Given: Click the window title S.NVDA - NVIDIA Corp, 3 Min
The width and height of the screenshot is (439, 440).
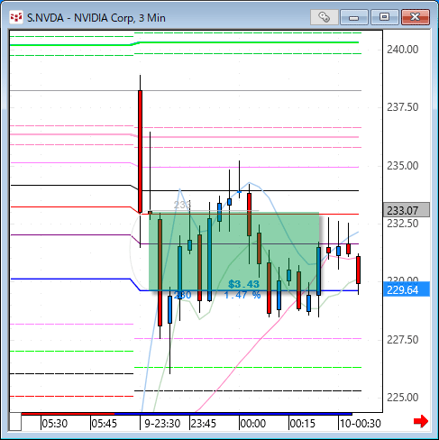Looking at the screenshot, I should tap(96, 18).
